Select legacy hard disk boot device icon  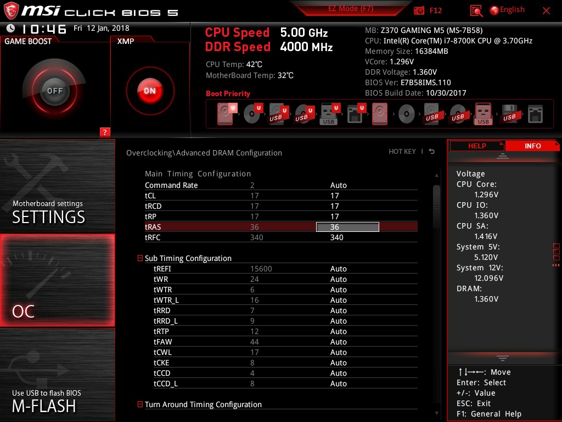coord(380,114)
